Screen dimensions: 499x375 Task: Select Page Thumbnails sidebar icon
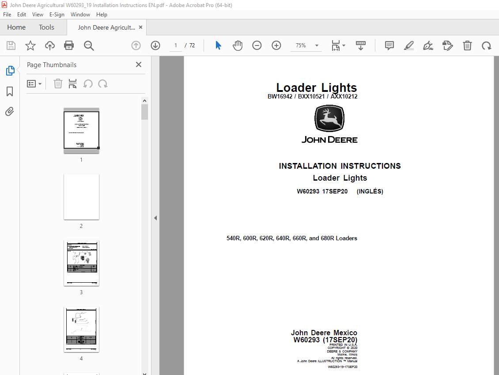pyautogui.click(x=10, y=71)
